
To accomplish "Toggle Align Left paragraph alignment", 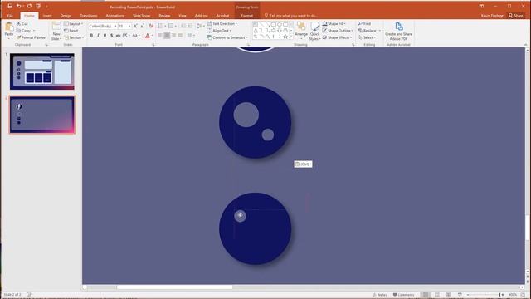I will point(160,36).
